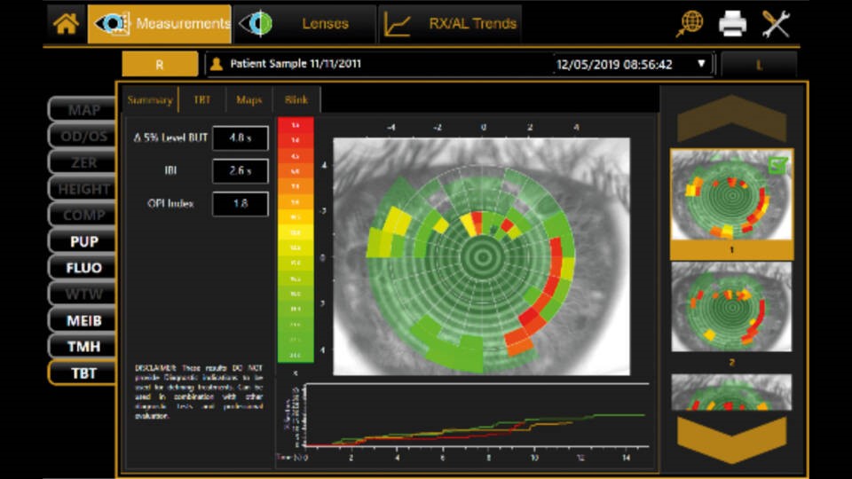The height and width of the screenshot is (479, 852).
Task: Switch to the Blink tab
Action: [296, 100]
